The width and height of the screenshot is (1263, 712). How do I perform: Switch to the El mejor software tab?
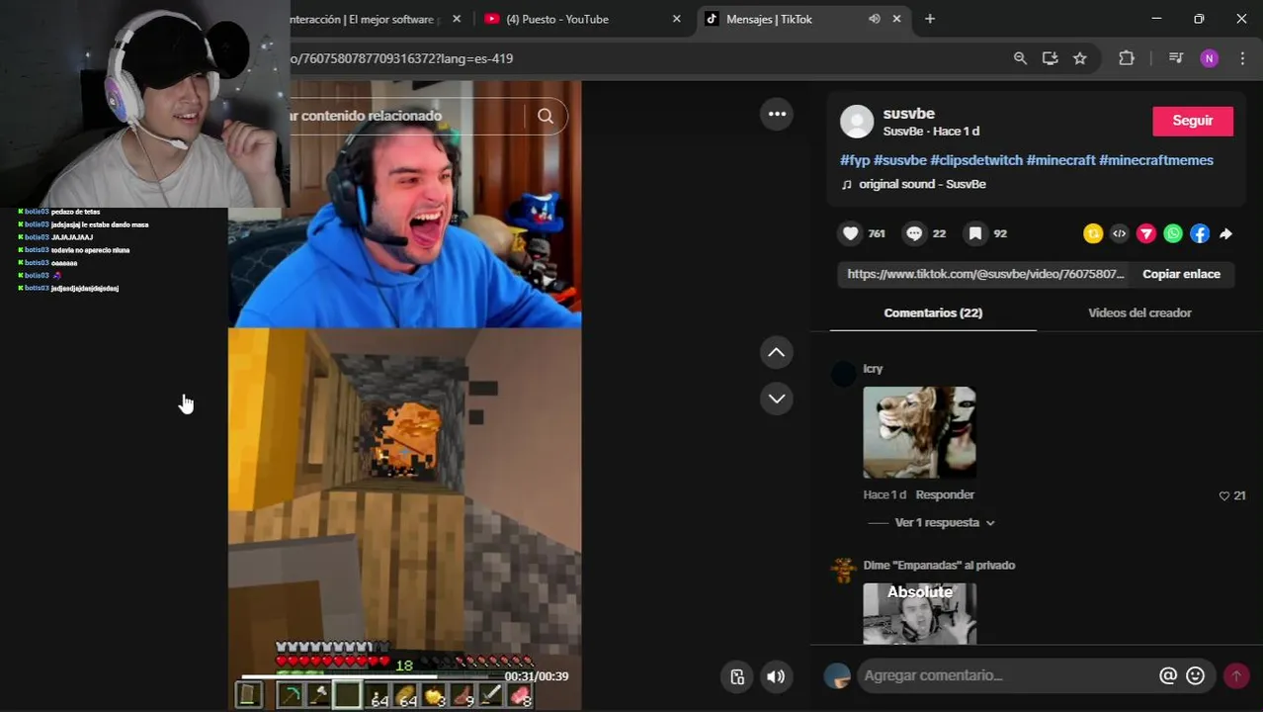pos(376,19)
